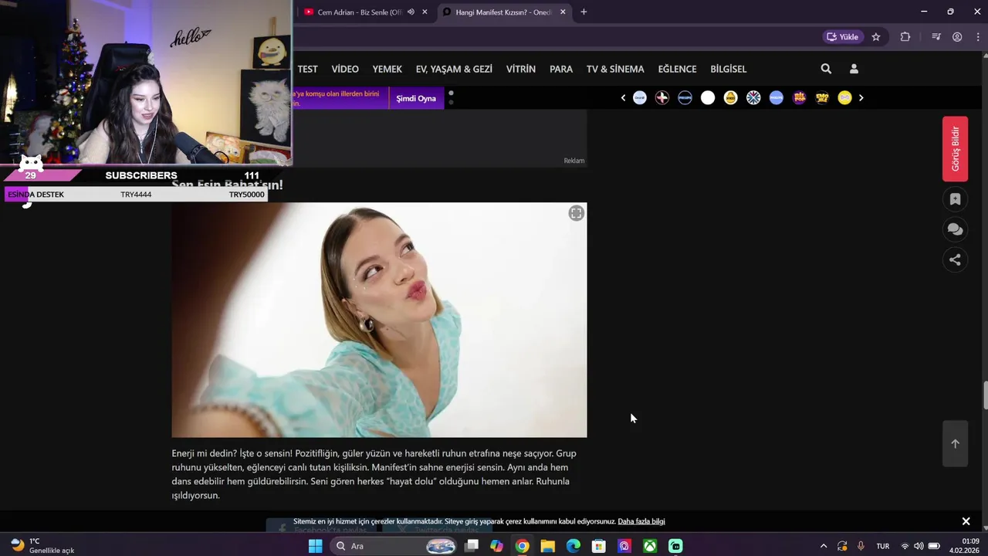This screenshot has height=556, width=988.
Task: Jump to top with the up-arrow button
Action: (955, 443)
